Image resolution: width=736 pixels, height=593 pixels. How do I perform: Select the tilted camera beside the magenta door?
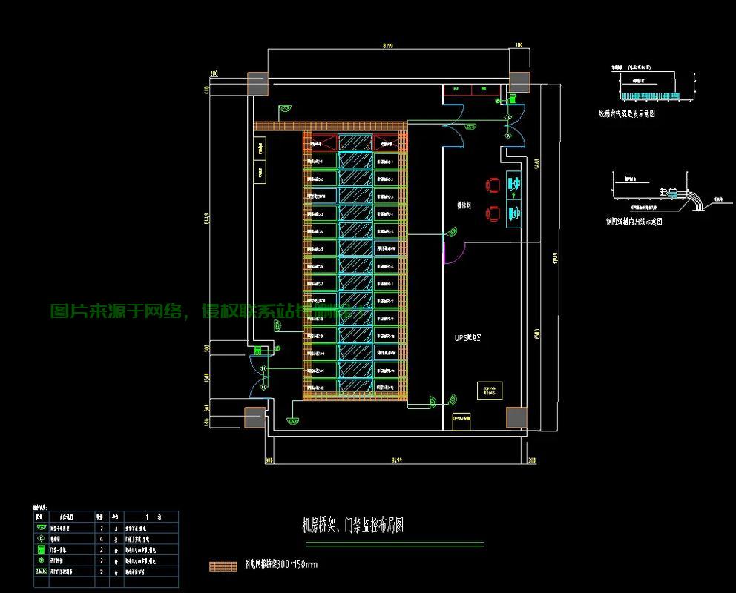(452, 232)
